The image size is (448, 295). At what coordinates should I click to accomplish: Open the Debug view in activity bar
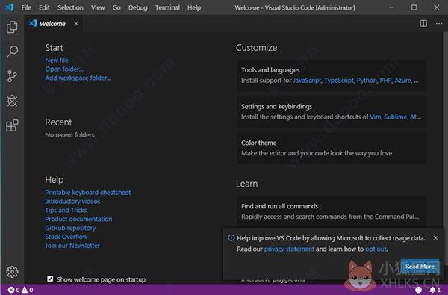point(12,101)
